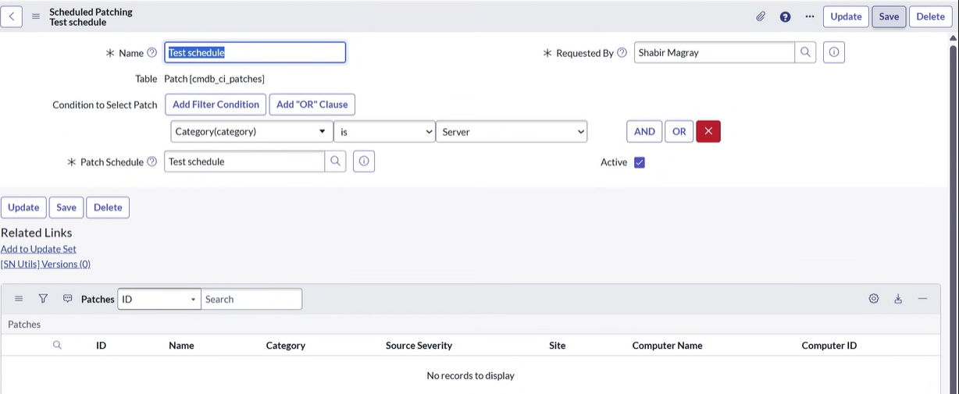Preview the Requested By record info icon

[x=834, y=52]
